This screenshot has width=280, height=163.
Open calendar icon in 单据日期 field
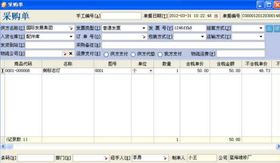click(216, 16)
